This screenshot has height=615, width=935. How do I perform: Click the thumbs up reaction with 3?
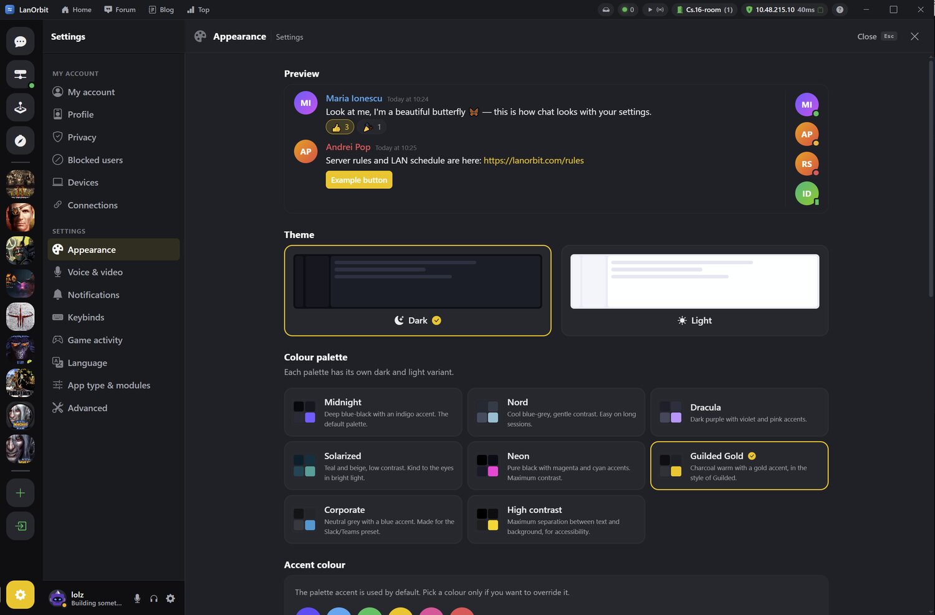[340, 127]
